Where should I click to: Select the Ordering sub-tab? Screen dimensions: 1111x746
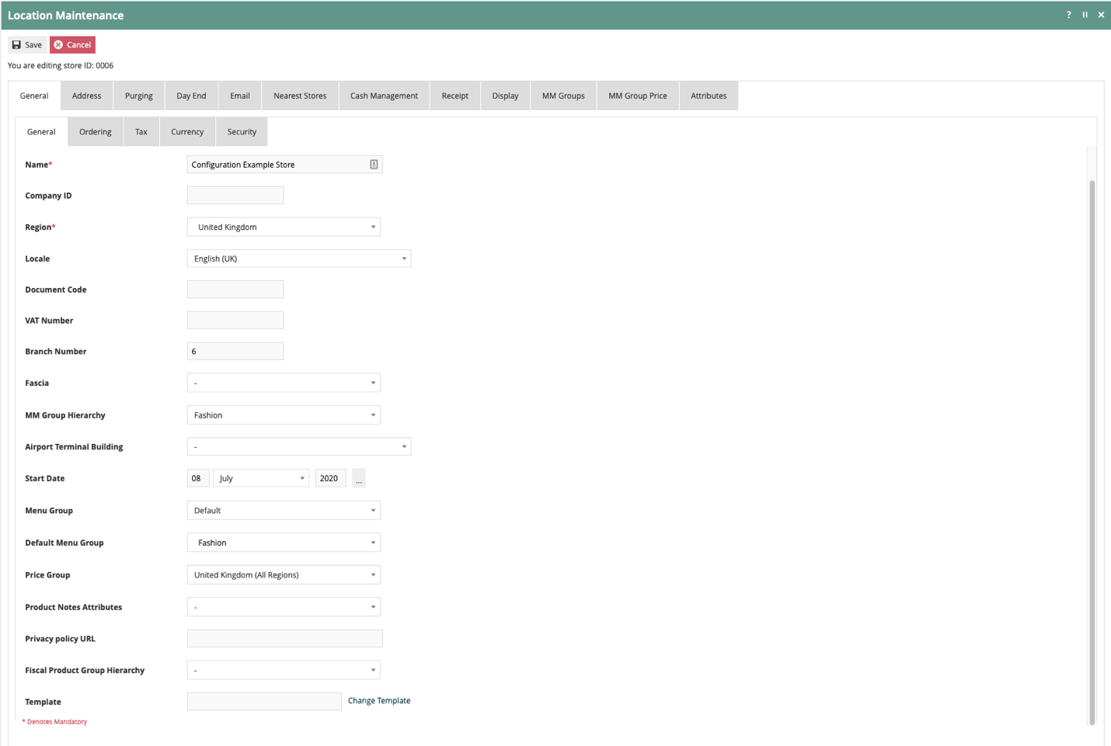pyautogui.click(x=96, y=132)
